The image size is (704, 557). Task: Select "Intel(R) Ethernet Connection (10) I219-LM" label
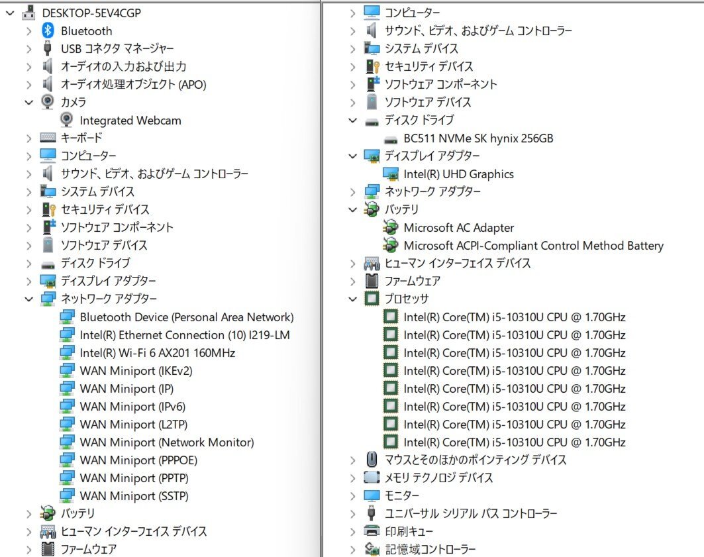coord(185,335)
